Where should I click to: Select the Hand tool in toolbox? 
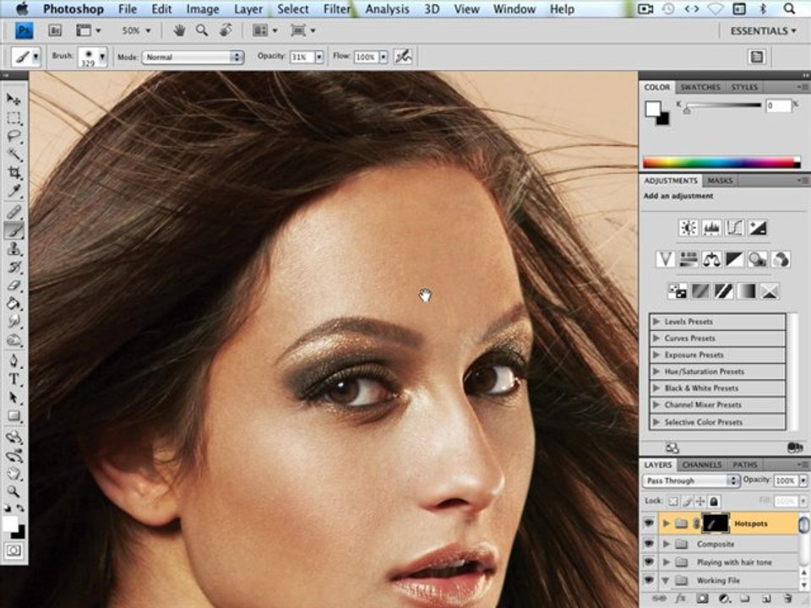(14, 474)
